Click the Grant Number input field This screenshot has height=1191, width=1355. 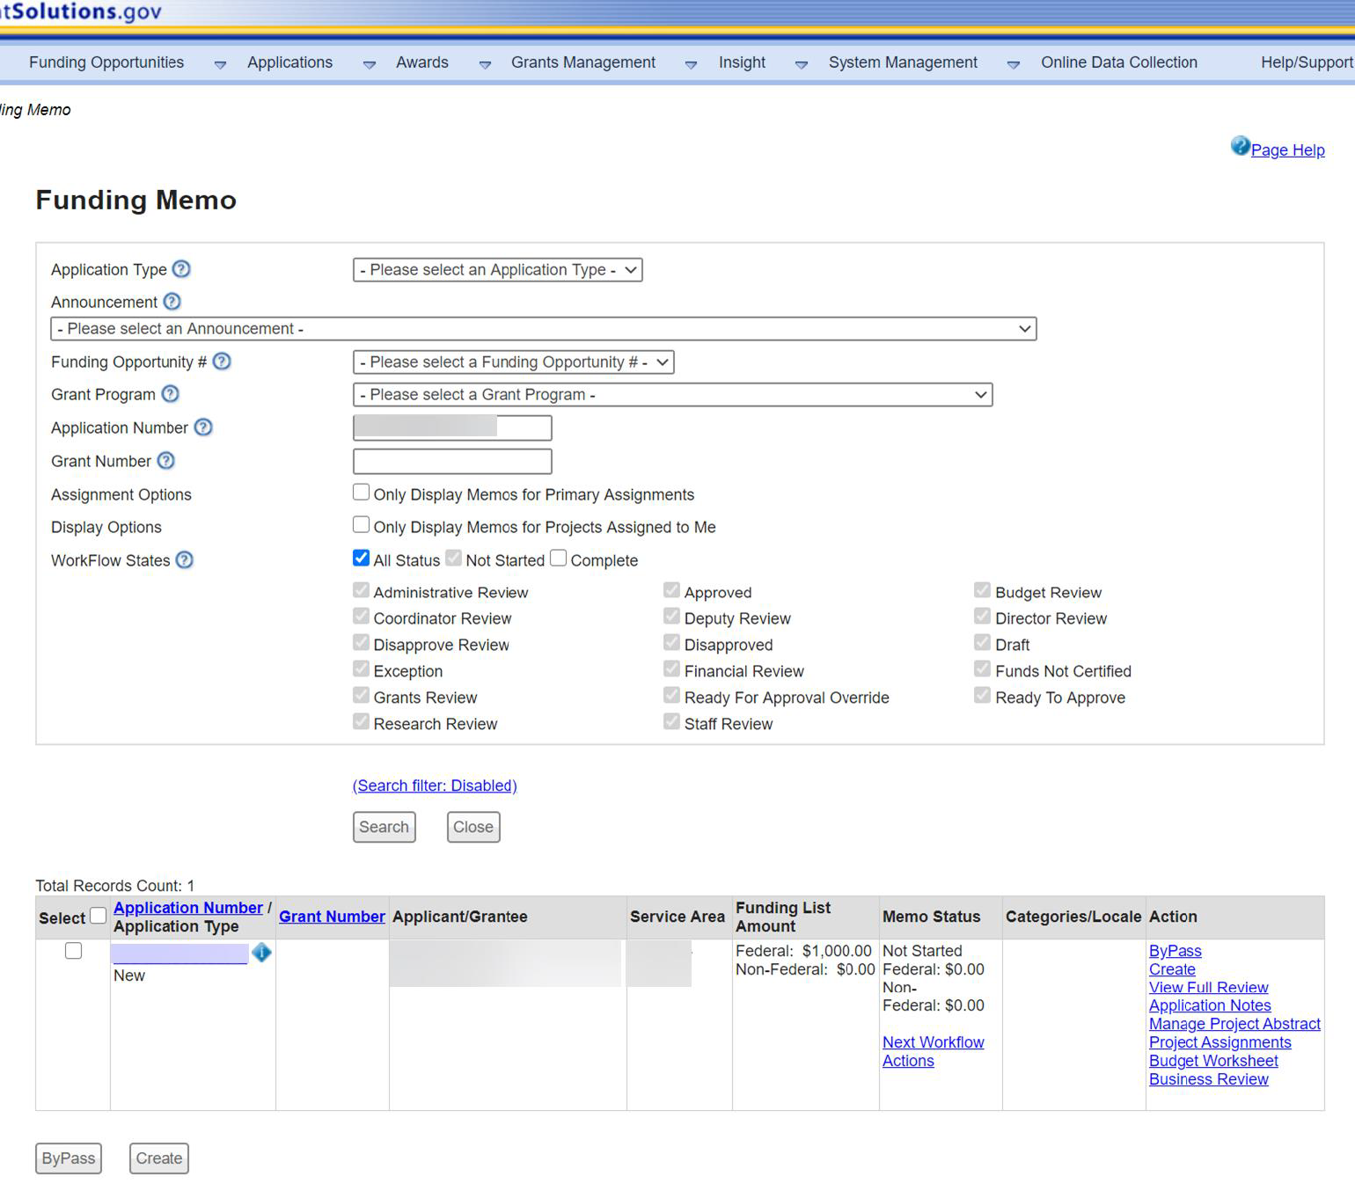click(x=452, y=462)
